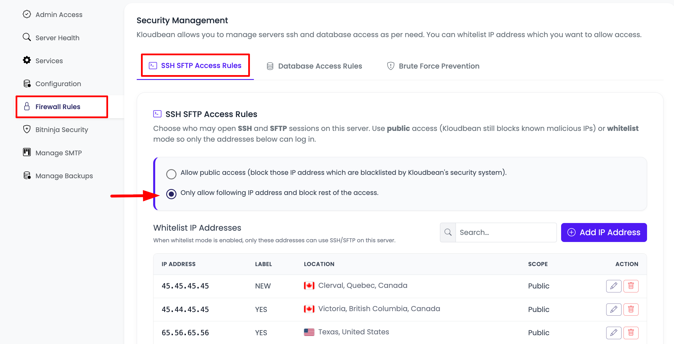This screenshot has height=344, width=674.
Task: Click the Bitninja Security shield icon
Action: click(27, 129)
